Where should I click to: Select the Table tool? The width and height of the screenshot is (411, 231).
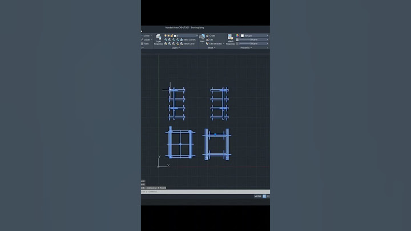(x=145, y=43)
